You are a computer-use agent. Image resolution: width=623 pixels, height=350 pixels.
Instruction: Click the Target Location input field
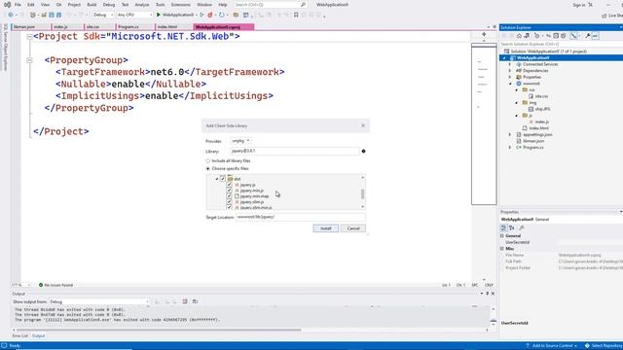click(301, 217)
